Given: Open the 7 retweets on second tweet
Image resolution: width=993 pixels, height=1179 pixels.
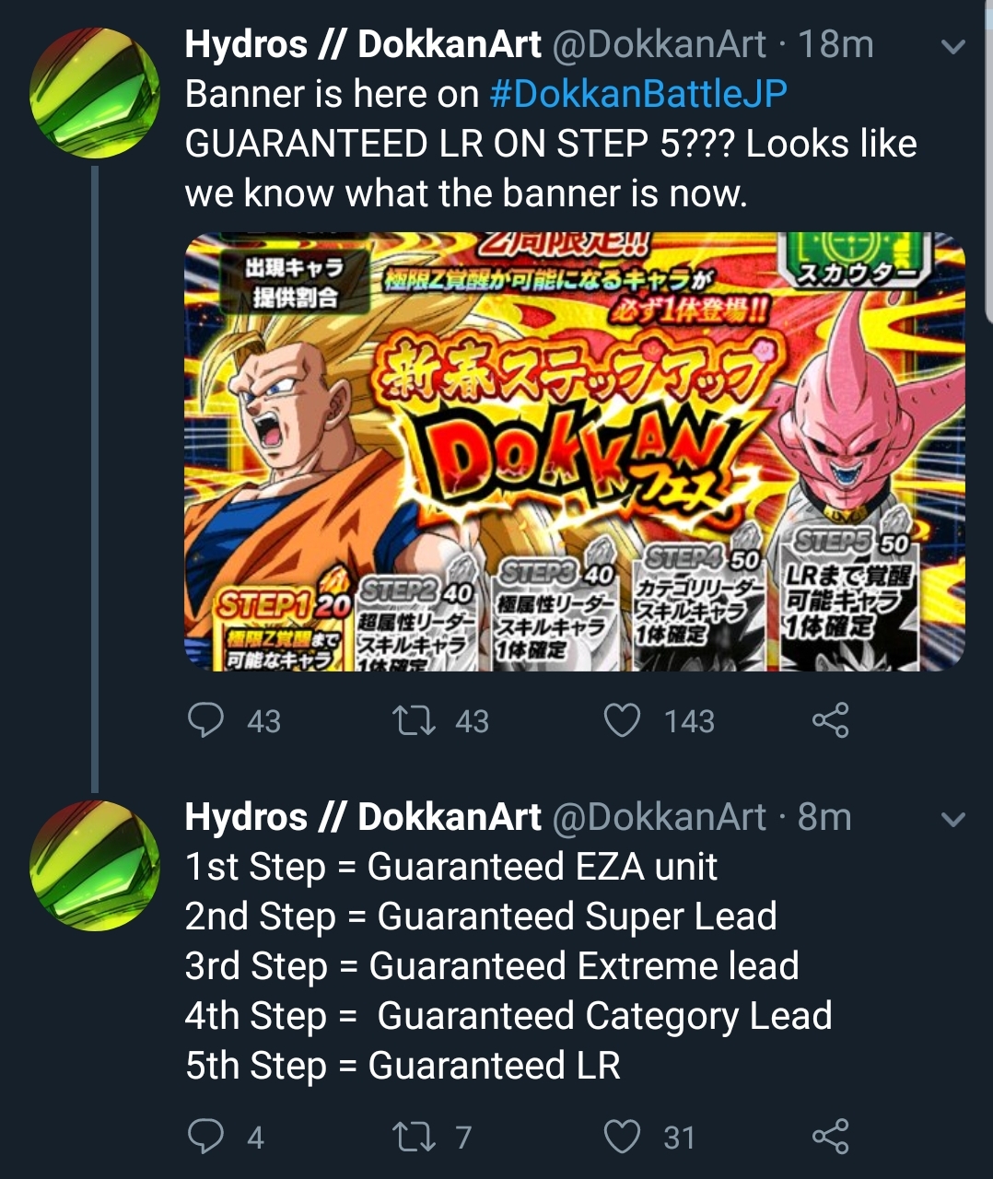Looking at the screenshot, I should tap(460, 1137).
